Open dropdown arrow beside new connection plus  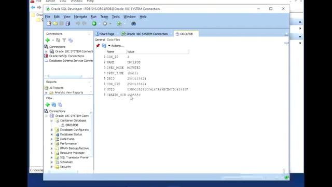coord(53,41)
